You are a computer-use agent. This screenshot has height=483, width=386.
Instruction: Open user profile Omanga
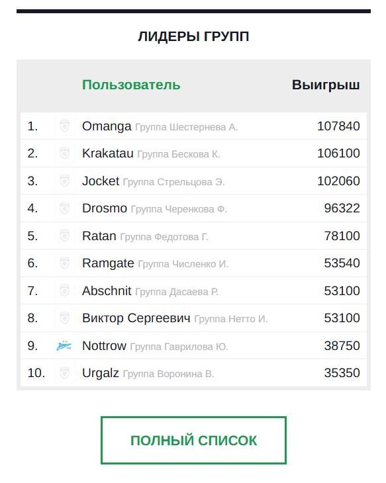(x=107, y=126)
